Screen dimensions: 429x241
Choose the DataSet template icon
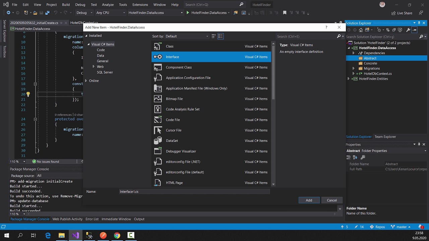(158, 141)
